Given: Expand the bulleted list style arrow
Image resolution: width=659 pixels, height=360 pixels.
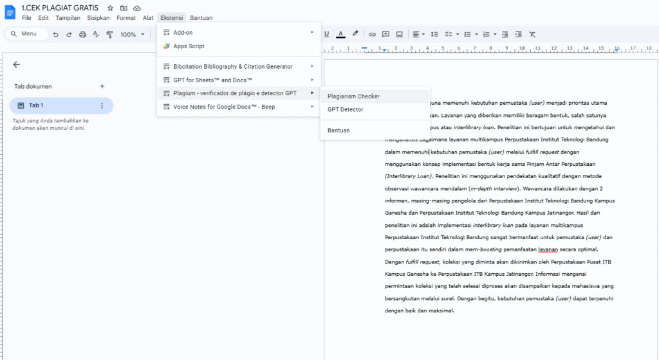Looking at the screenshot, I should 476,35.
